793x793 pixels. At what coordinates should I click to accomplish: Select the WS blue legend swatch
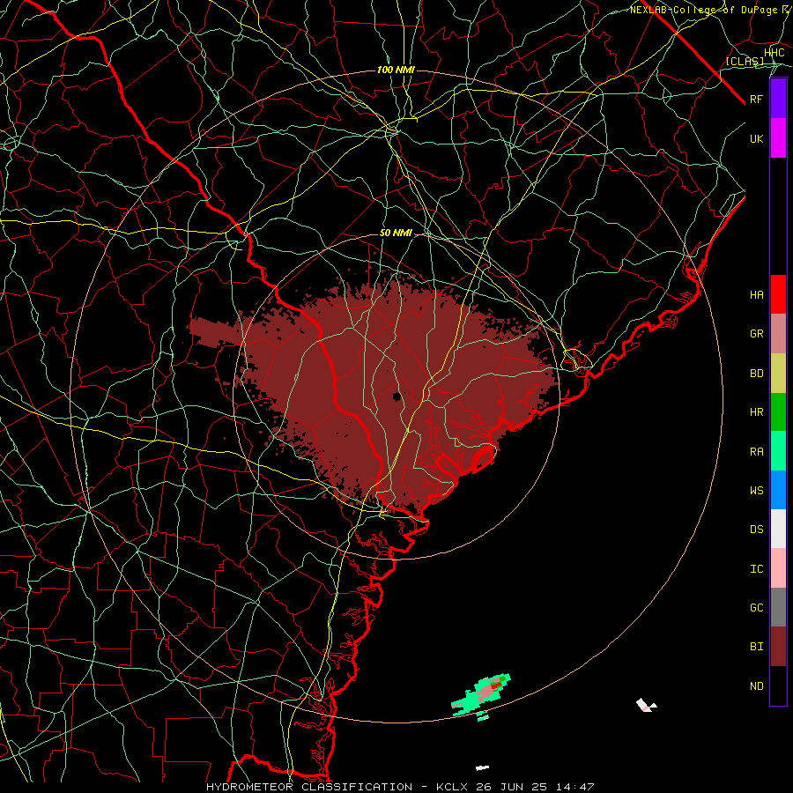click(x=778, y=490)
